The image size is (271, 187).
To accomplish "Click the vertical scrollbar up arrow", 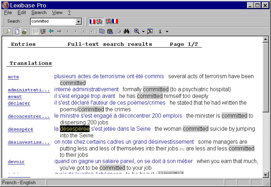I will 265,39.
